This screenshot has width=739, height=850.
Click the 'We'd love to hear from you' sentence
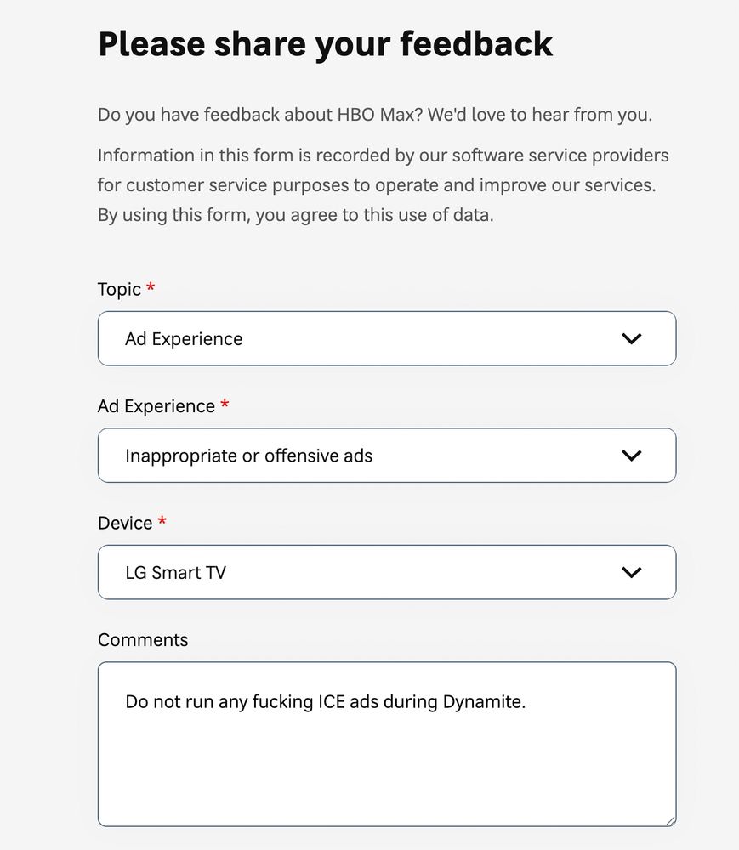540,115
